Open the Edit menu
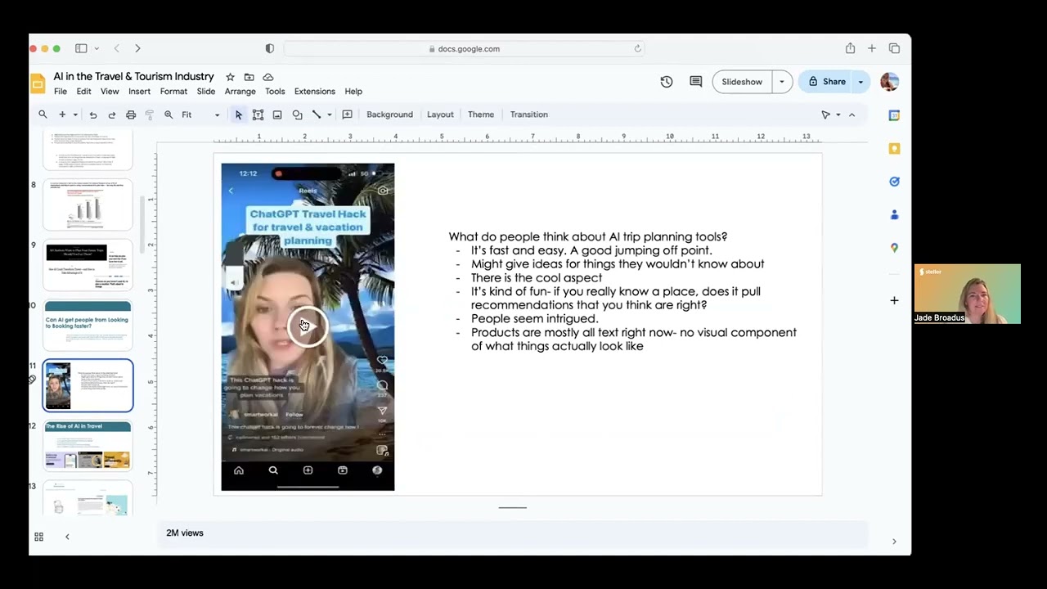Image resolution: width=1047 pixels, height=589 pixels. (x=83, y=92)
